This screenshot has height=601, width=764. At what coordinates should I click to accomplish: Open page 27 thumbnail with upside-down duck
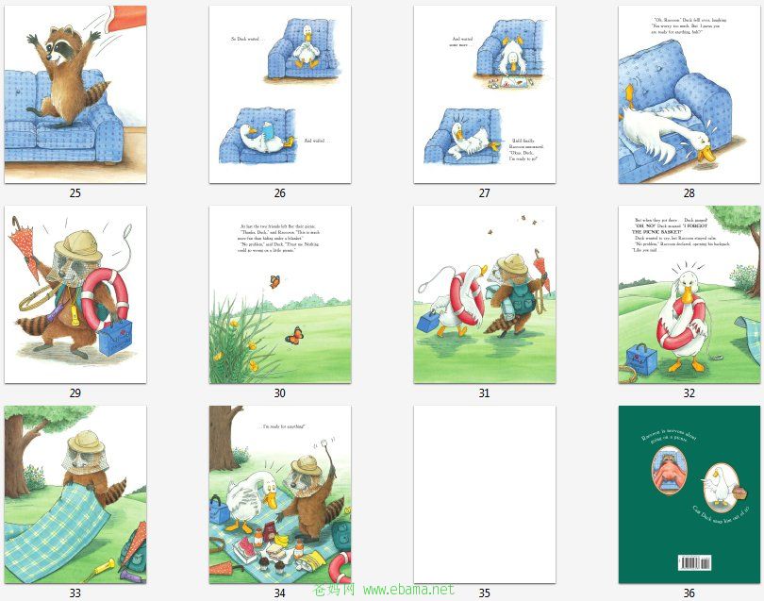[485, 94]
